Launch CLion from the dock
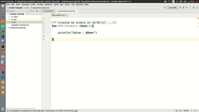Viewport: 199px width, 112px height. click(3, 36)
